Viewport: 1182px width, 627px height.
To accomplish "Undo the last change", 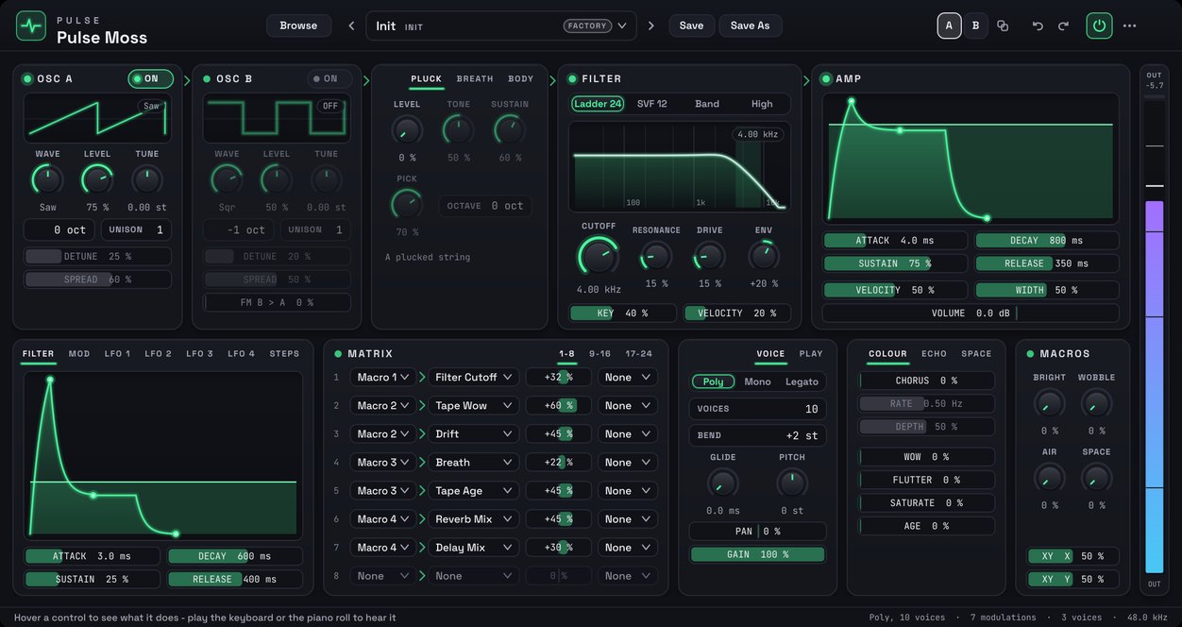I will 1038,25.
